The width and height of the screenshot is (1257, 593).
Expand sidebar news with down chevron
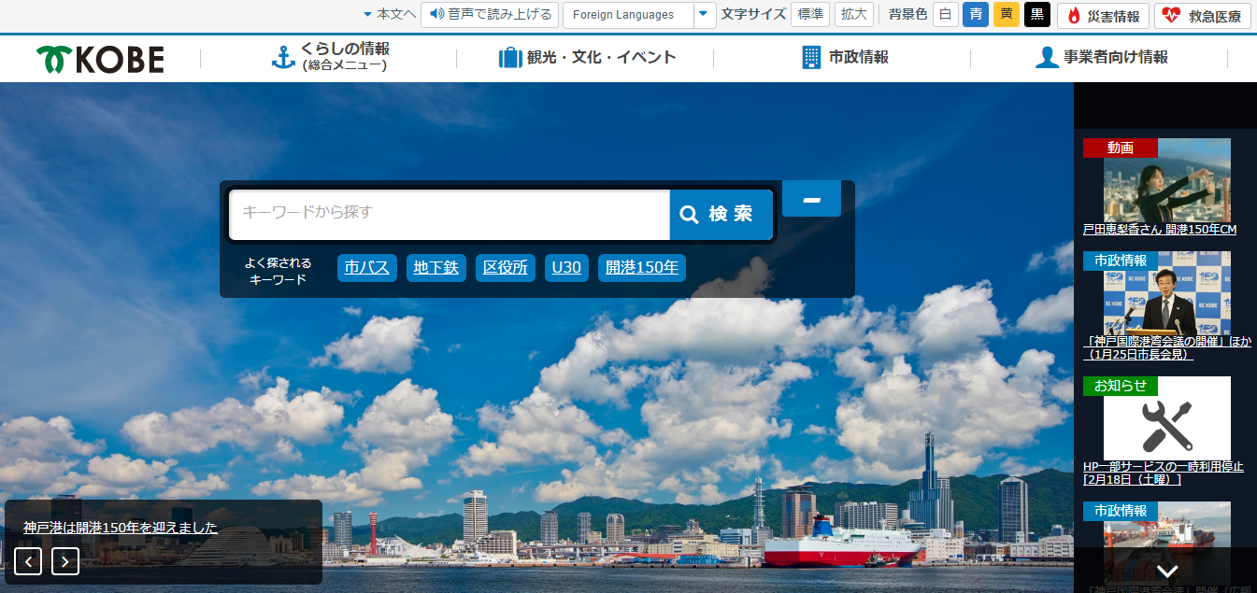(x=1166, y=571)
